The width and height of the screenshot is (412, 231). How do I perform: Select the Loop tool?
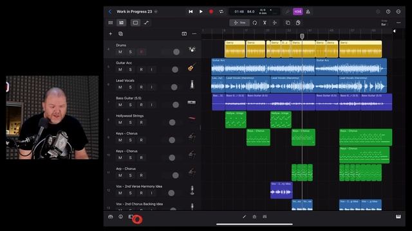point(255,23)
